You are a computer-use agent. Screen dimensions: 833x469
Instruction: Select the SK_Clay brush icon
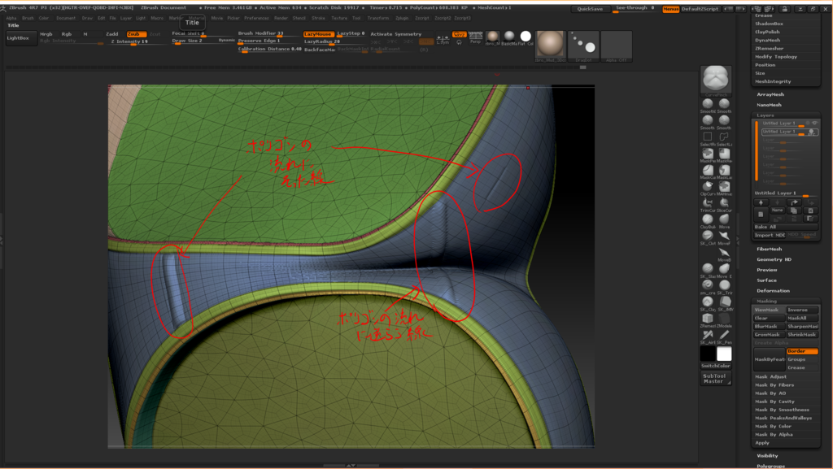[x=708, y=302]
